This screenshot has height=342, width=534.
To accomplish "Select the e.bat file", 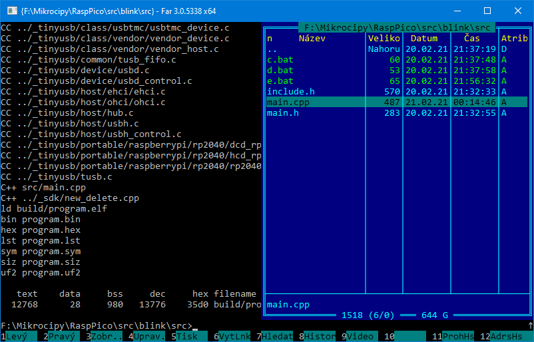I will (280, 81).
